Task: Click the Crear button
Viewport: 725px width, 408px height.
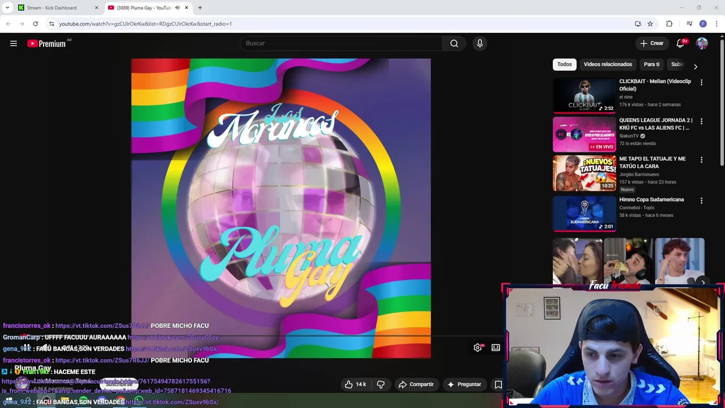Action: (651, 44)
